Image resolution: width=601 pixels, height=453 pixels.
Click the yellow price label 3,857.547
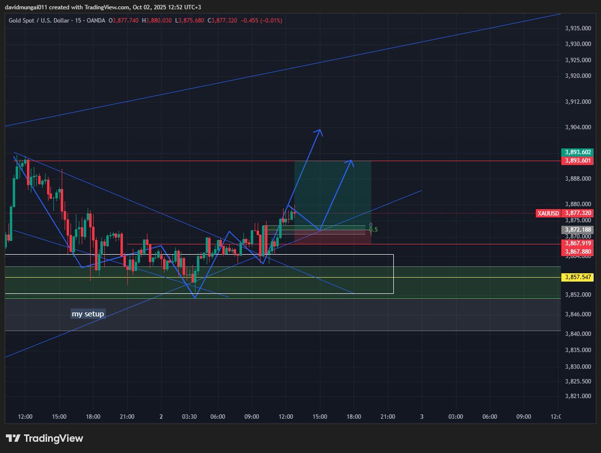[577, 277]
